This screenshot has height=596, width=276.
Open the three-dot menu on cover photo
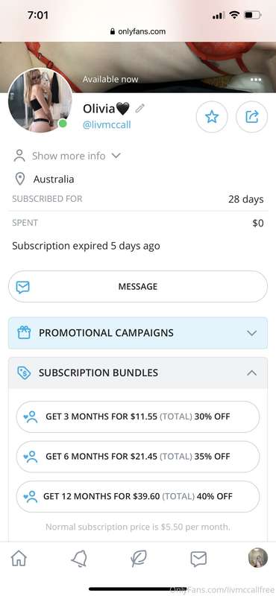click(x=256, y=80)
